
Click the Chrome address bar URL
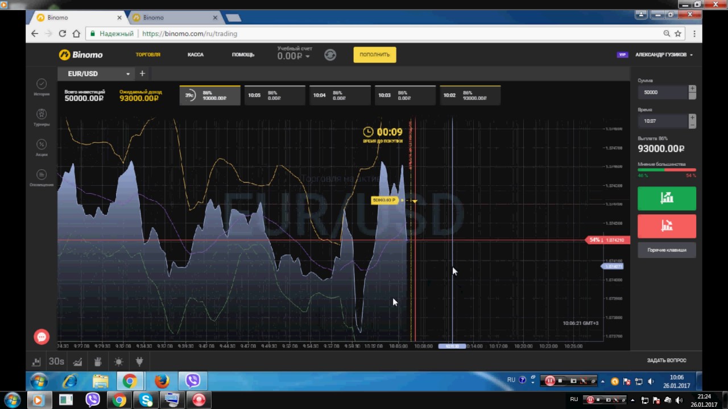click(189, 34)
